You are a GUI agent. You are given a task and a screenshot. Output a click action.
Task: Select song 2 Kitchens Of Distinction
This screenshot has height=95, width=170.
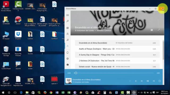(117, 61)
